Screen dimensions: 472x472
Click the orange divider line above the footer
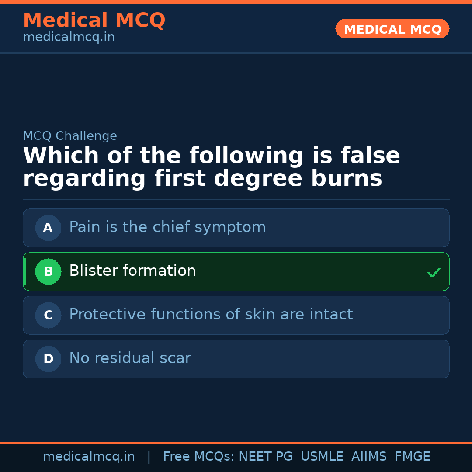coord(236,442)
